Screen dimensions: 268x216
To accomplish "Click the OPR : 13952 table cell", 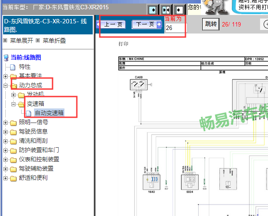I will tap(257, 59).
